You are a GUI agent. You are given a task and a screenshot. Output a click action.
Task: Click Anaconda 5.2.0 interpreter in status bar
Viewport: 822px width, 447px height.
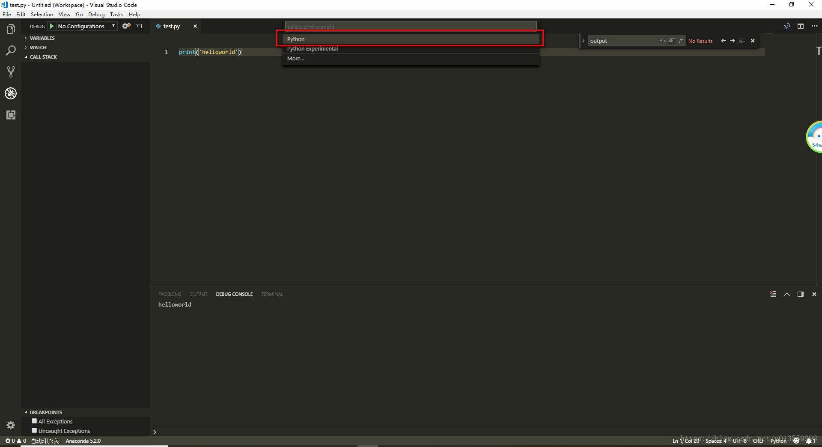click(83, 441)
